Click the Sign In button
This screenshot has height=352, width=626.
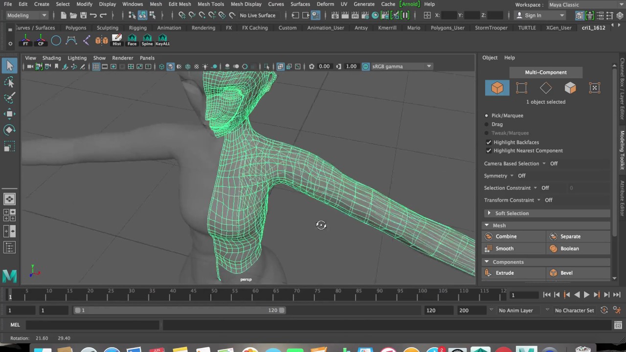[x=533, y=15]
